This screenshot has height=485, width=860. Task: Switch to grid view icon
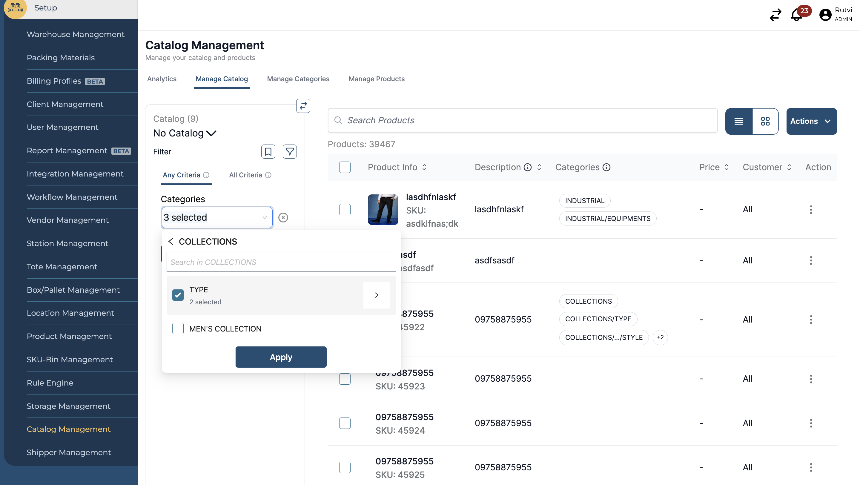point(765,121)
